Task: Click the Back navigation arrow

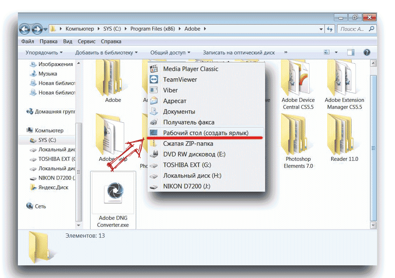Action: [x=25, y=29]
